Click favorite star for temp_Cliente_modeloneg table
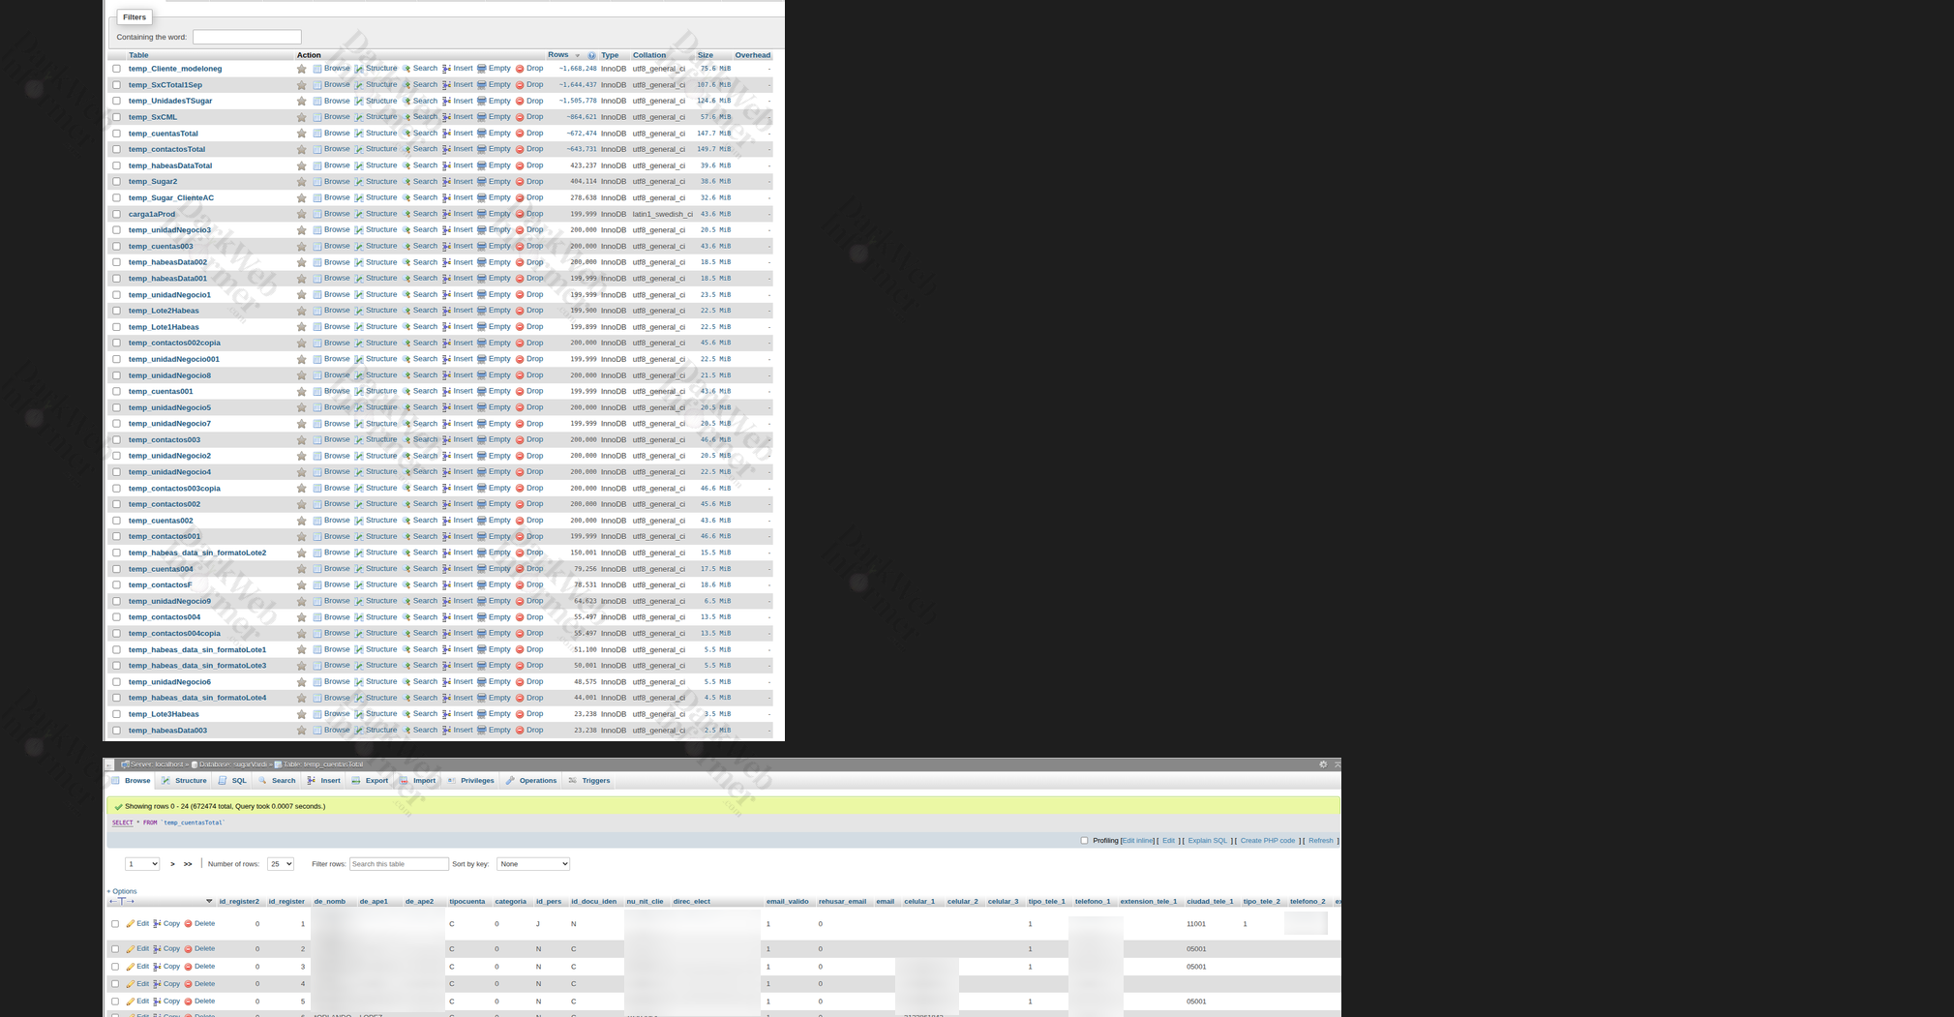1954x1017 pixels. pos(302,69)
